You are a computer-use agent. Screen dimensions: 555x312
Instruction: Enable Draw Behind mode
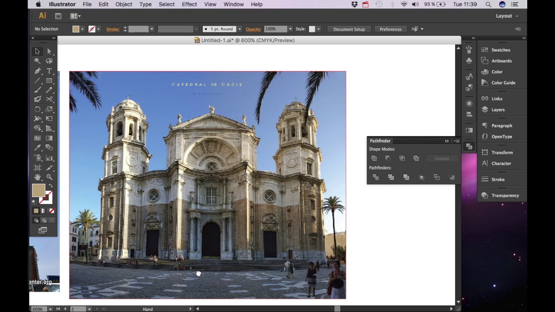[x=44, y=221]
